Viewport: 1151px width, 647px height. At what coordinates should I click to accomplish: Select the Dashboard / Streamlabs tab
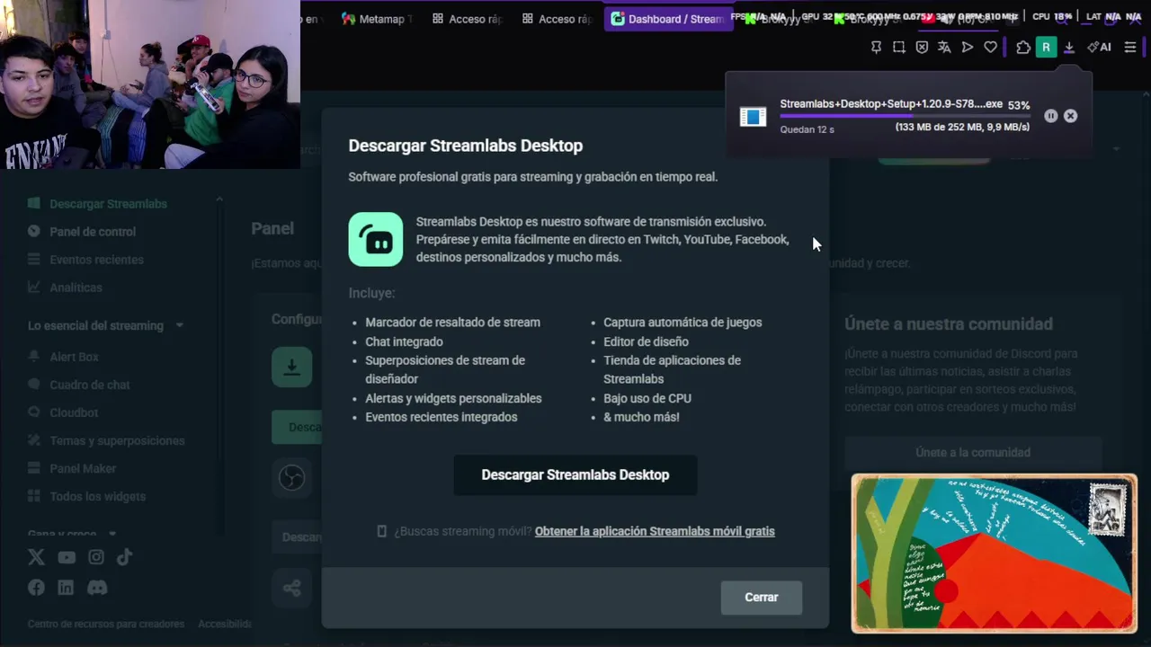coord(668,19)
